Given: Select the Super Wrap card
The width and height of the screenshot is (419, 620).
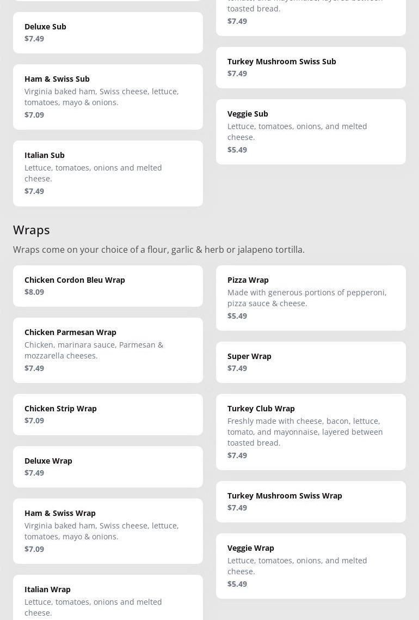Looking at the screenshot, I should click(x=311, y=362).
